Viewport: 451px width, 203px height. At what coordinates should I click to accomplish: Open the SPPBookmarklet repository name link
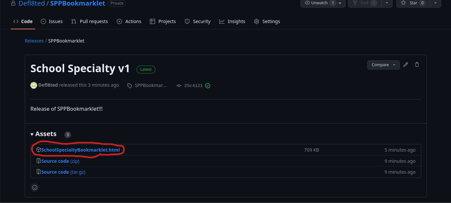78,3
